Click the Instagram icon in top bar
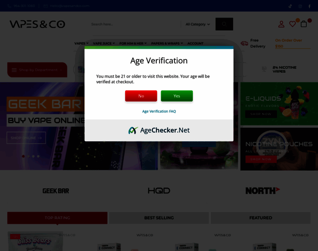The height and width of the screenshot is (251, 318). (x=300, y=6)
